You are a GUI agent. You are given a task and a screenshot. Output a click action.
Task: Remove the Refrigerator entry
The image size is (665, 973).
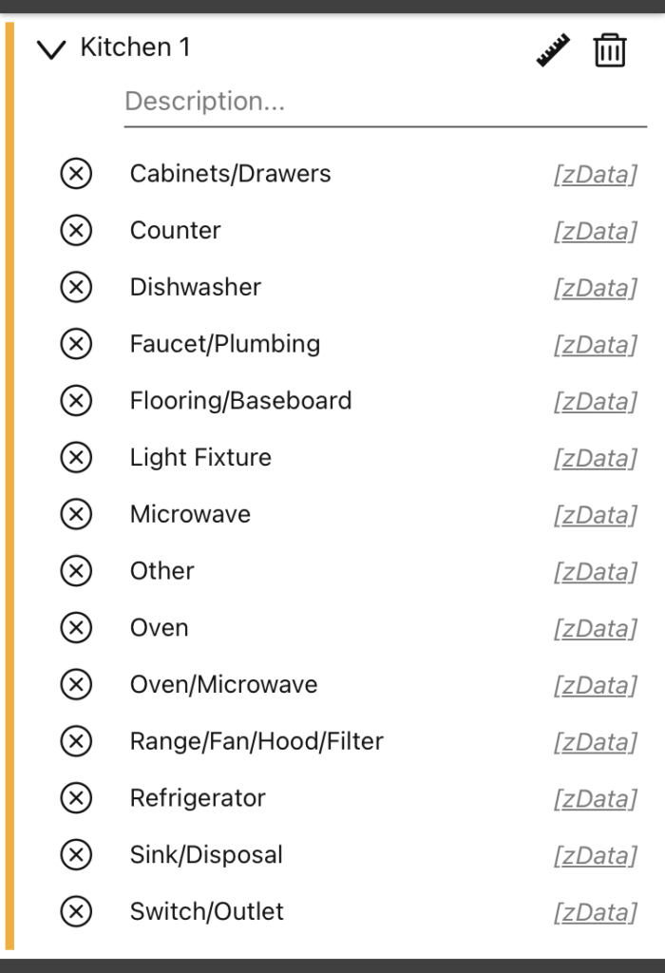point(76,798)
